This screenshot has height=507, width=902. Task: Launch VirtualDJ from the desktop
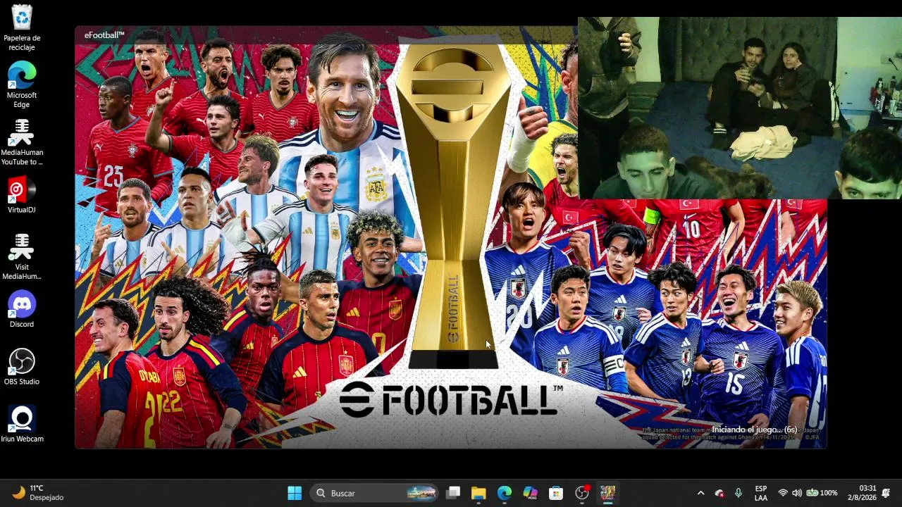pyautogui.click(x=22, y=195)
